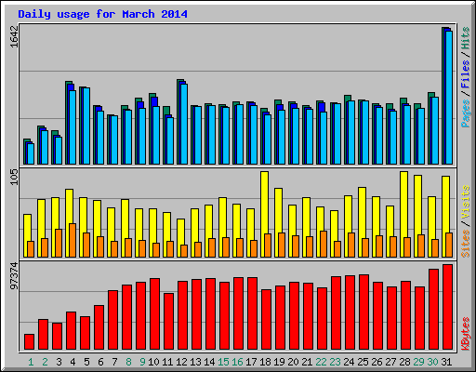Select the cyan pages bar for day 12
This screenshot has height=372, width=476.
coord(184,124)
